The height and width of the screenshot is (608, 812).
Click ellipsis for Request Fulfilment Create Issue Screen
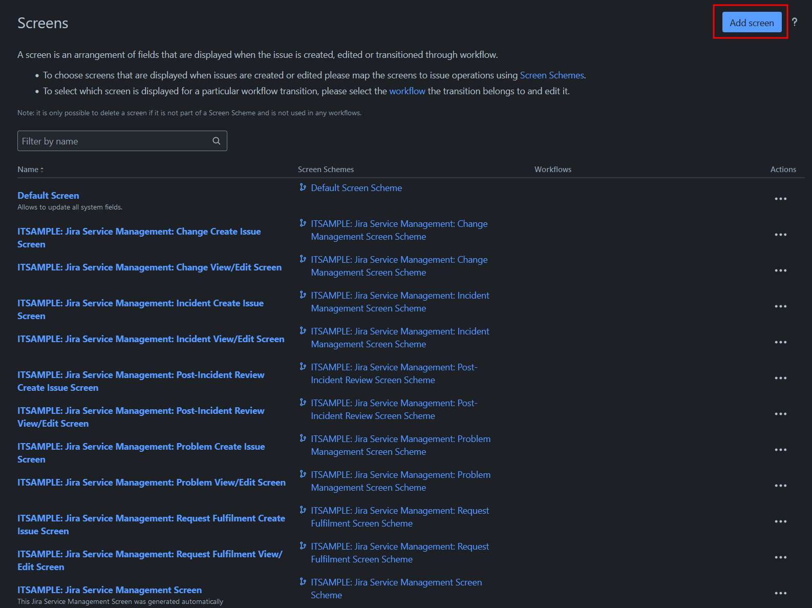780,521
